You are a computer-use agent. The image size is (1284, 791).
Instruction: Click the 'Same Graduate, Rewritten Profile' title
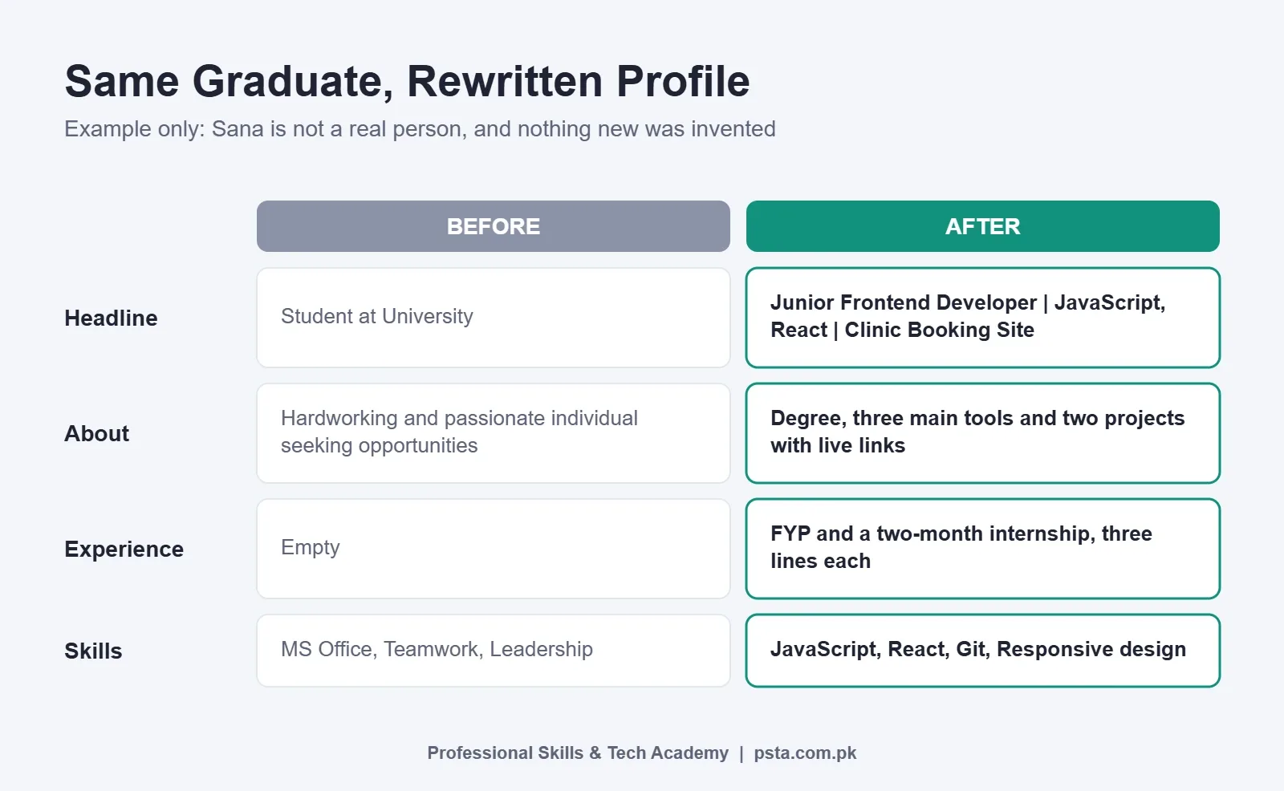click(x=407, y=82)
